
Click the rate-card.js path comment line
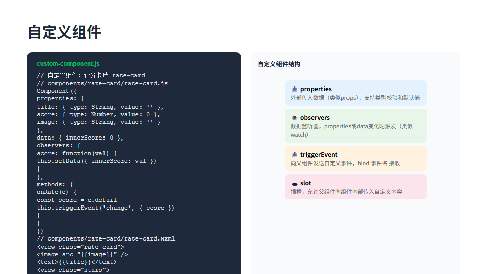click(102, 83)
